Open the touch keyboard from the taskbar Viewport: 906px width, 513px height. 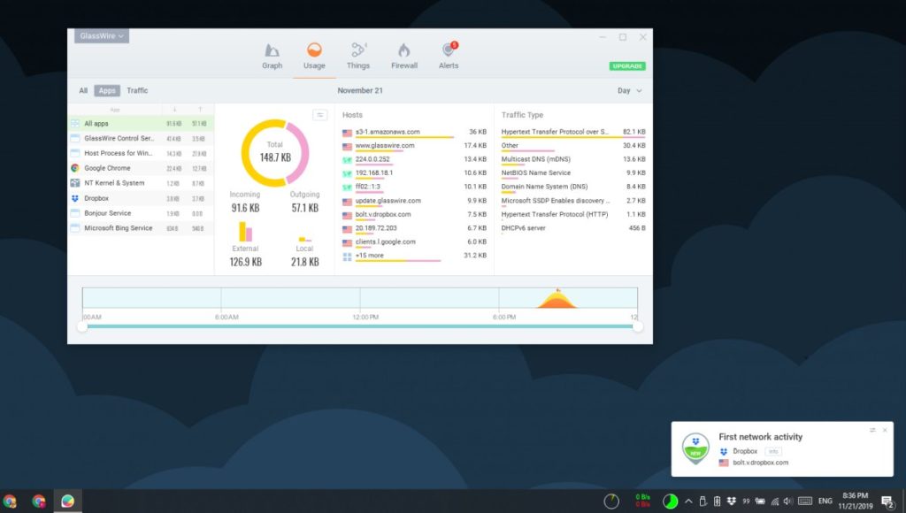point(807,500)
